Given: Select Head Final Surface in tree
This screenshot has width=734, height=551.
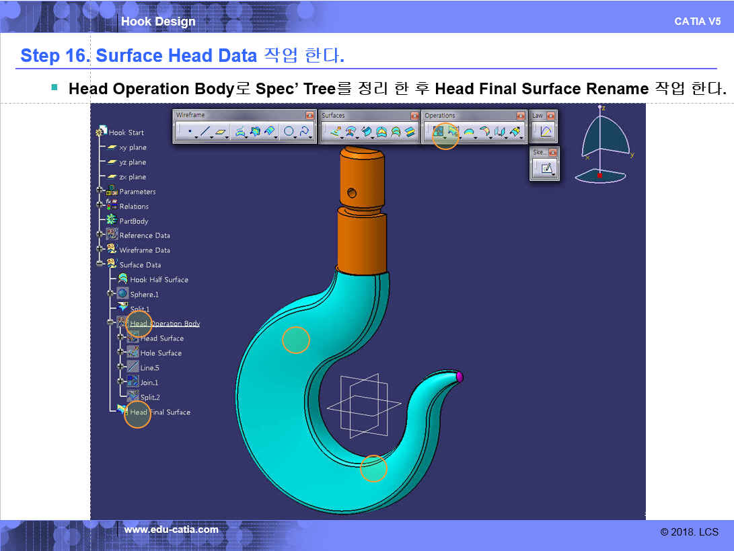Looking at the screenshot, I should click(160, 412).
